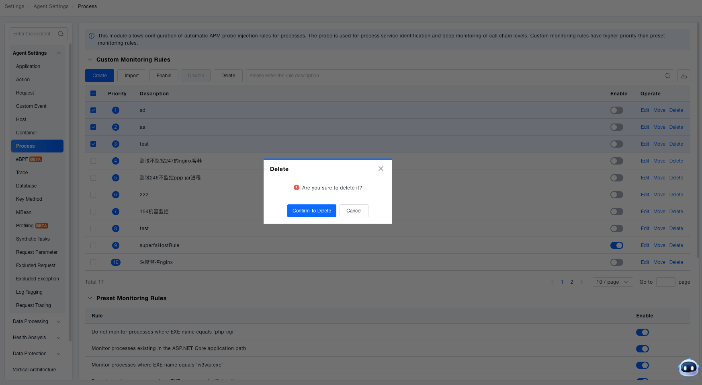The image size is (702, 385).
Task: Click the Go to page number input
Action: (x=666, y=282)
